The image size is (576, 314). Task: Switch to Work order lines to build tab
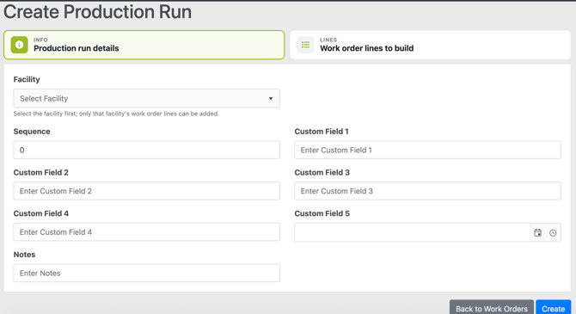pos(430,45)
